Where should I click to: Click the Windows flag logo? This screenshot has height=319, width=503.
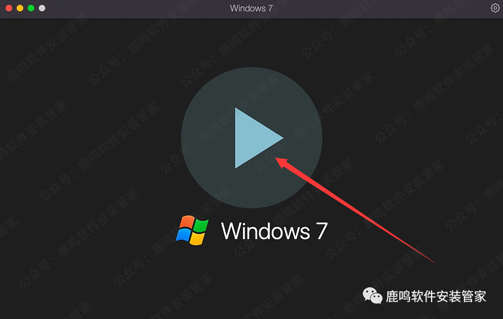tap(192, 230)
